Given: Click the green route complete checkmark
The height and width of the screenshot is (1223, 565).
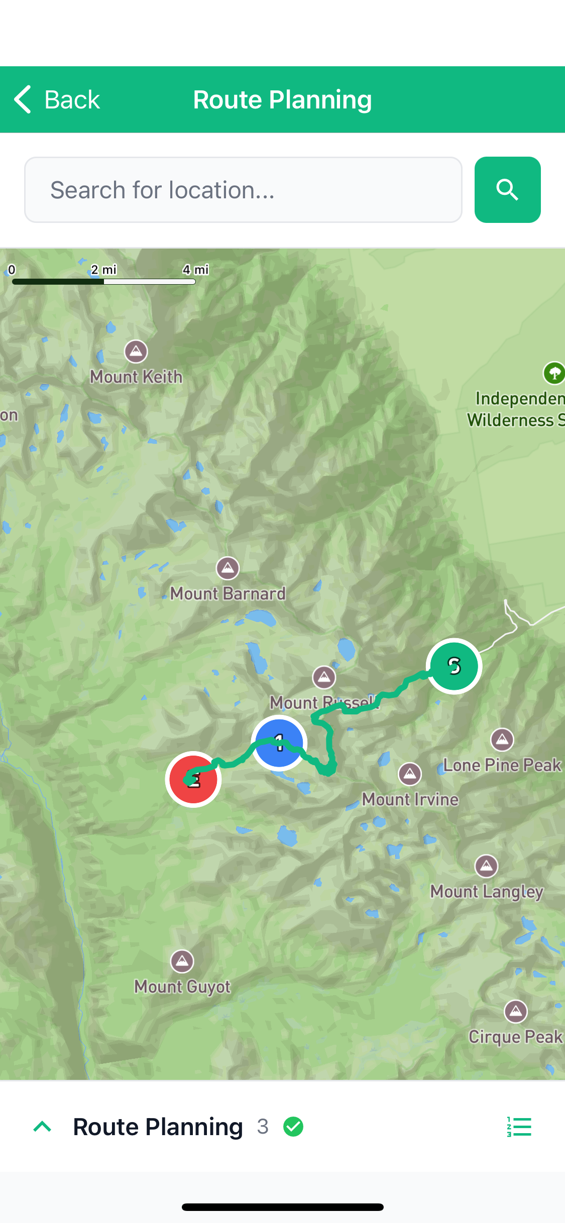Looking at the screenshot, I should pos(293,1127).
